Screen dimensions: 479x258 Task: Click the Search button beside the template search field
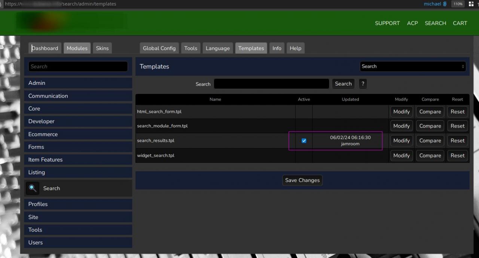(x=343, y=84)
